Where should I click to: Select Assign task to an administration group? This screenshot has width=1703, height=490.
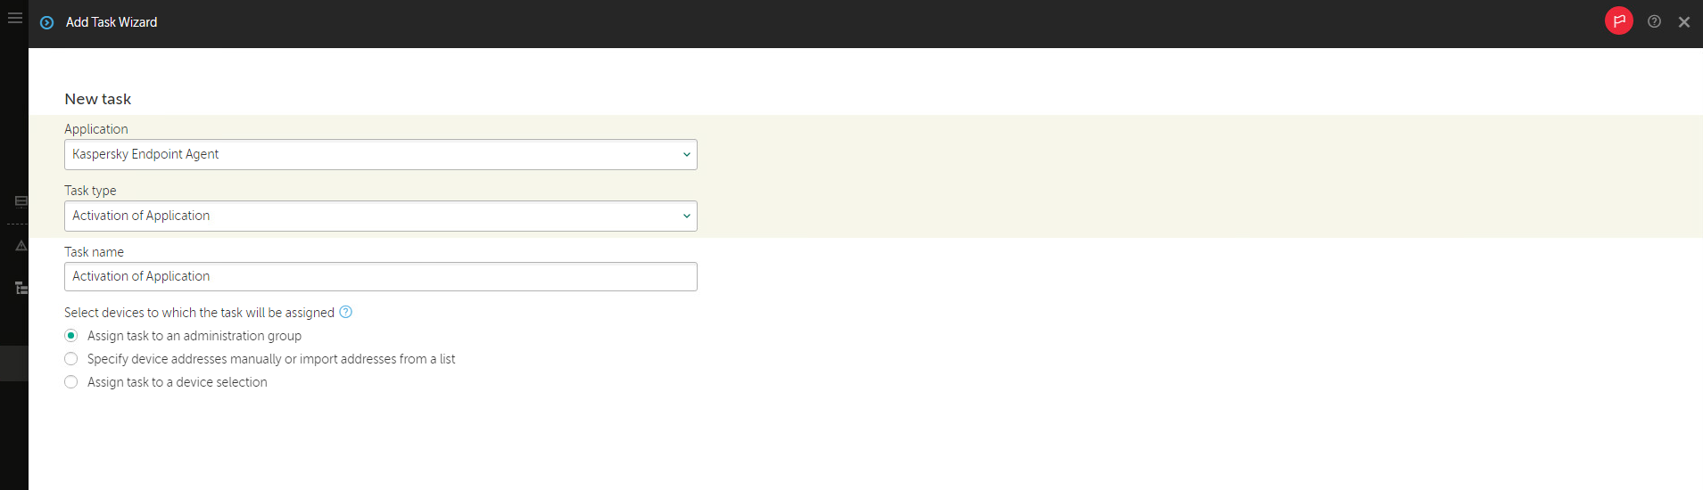71,336
